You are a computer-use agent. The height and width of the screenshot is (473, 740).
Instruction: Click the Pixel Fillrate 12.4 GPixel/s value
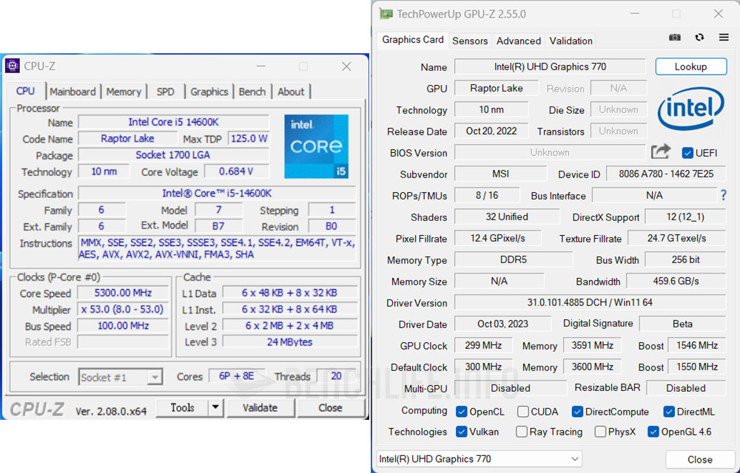tap(498, 239)
